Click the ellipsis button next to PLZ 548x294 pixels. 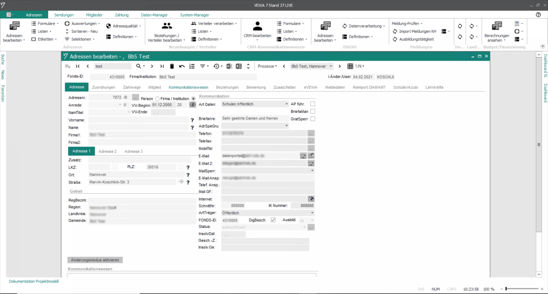point(181,167)
